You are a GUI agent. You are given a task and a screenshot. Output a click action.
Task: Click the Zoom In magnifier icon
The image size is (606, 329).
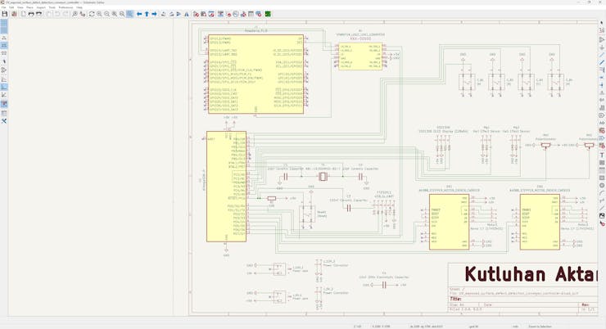(100, 14)
